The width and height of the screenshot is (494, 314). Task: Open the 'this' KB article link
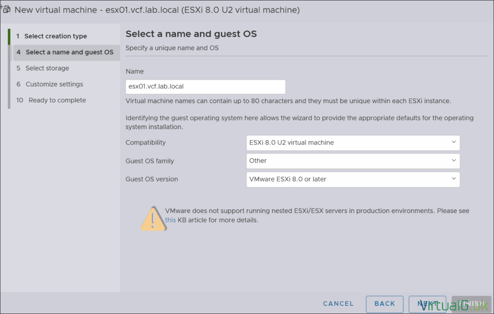click(x=170, y=220)
